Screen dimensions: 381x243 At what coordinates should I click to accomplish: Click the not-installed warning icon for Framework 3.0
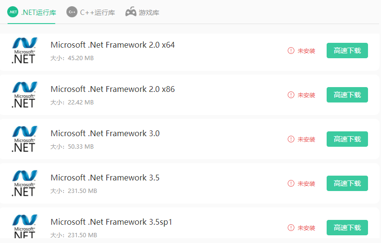[x=291, y=139]
